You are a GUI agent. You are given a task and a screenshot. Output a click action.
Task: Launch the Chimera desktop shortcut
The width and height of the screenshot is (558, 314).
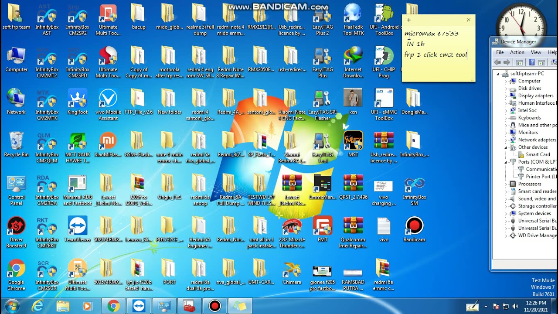[x=292, y=272]
